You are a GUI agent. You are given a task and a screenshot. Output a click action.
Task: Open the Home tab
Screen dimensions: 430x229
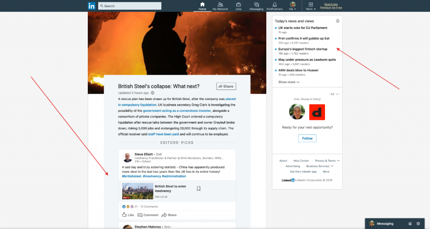pyautogui.click(x=202, y=6)
